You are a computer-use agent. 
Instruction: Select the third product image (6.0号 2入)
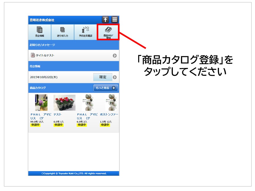point(87,103)
